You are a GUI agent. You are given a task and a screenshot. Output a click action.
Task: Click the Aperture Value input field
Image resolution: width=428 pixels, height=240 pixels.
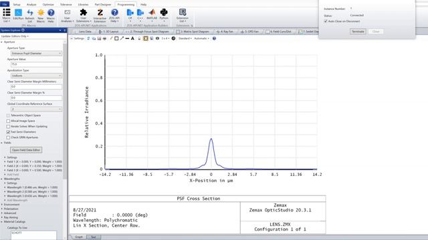click(36, 65)
